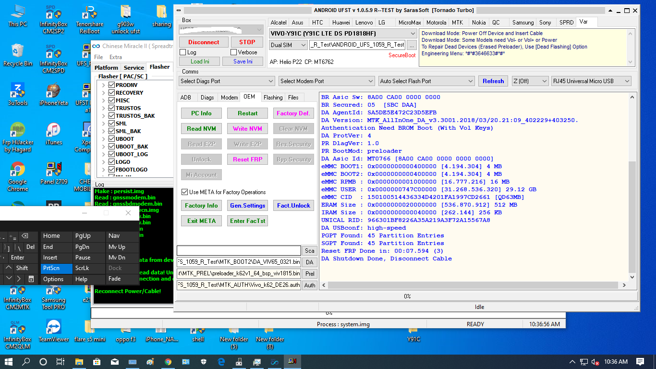Uncheck the FBOOTLOGO partition checkbox
Screen dimensions: 656x369
(111, 170)
